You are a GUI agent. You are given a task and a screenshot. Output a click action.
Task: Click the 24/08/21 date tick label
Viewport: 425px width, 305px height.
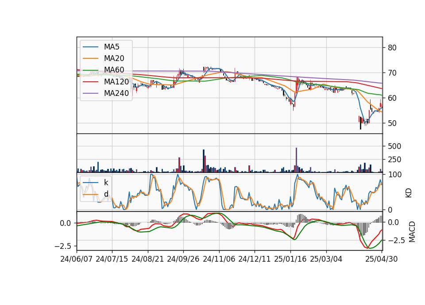[148, 259]
